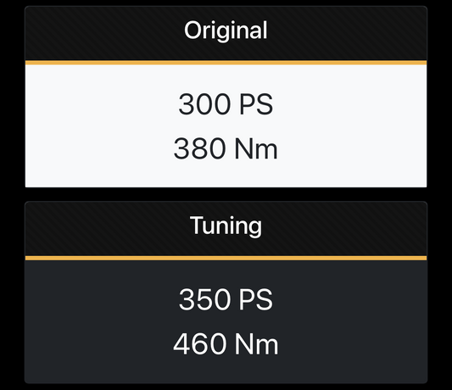Click empty dark space left of 350 PS
452x390 pixels.
[x=101, y=299]
